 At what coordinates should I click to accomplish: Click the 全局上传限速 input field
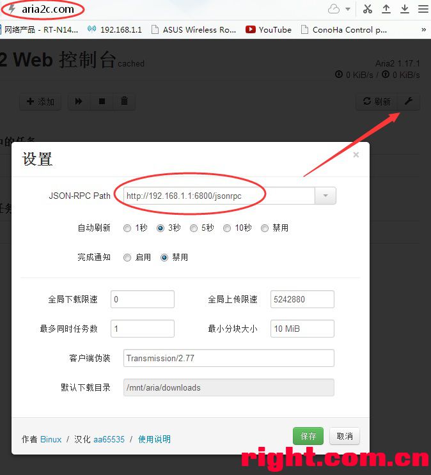[302, 299]
